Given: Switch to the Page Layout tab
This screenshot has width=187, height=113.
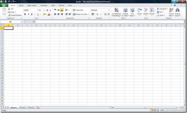Looking at the screenshot, I should pyautogui.click(x=32, y=5).
